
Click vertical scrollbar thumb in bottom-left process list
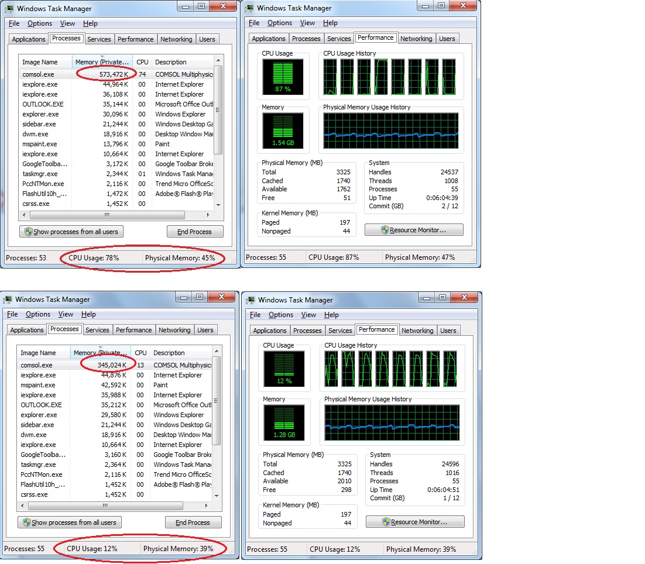pyautogui.click(x=217, y=400)
